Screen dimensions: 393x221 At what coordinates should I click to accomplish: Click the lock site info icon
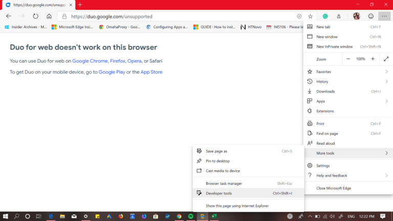coord(64,16)
